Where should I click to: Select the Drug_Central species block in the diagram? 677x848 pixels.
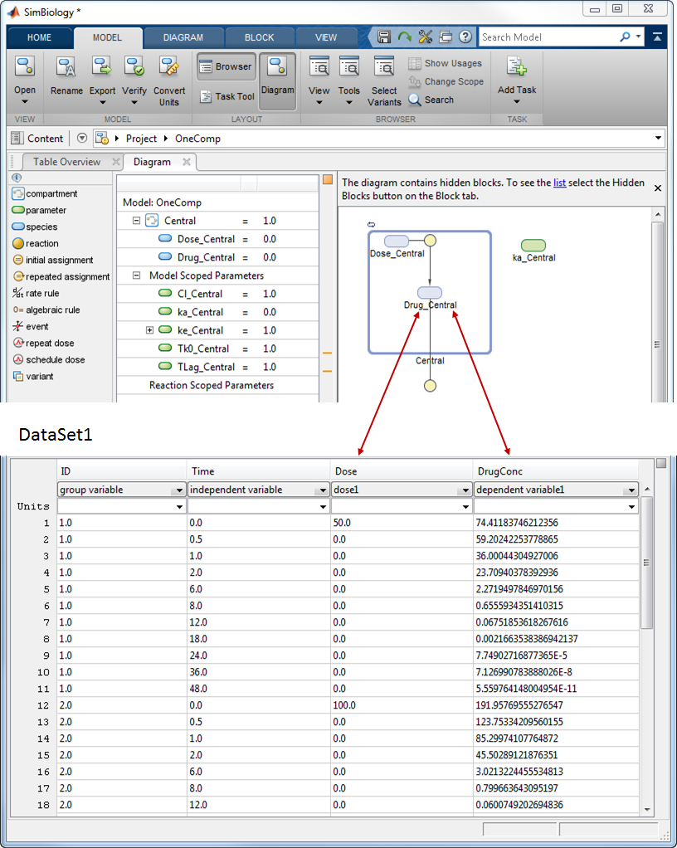coord(430,293)
